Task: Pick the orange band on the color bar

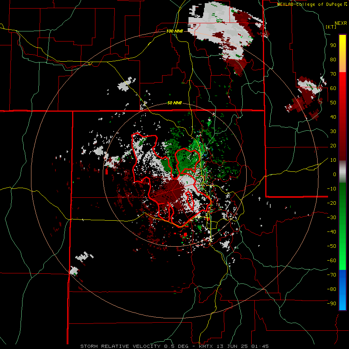Action: point(342,67)
